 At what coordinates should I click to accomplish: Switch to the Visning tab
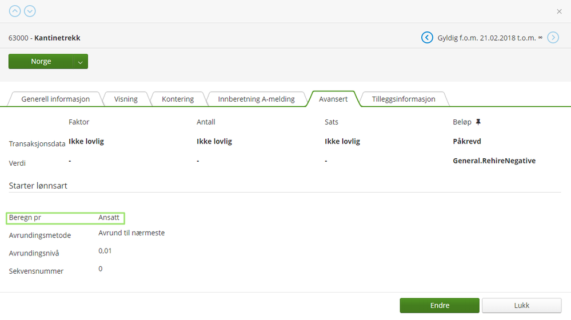(126, 99)
